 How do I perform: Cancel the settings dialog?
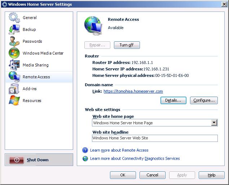pyautogui.click(x=152, y=175)
